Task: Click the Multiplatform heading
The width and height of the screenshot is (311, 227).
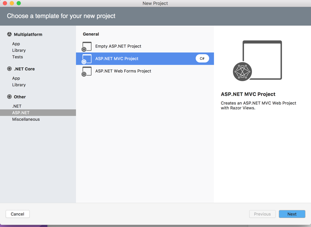Action: pos(28,34)
